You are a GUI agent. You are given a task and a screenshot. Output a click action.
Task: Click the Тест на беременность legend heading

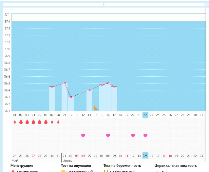122,166
